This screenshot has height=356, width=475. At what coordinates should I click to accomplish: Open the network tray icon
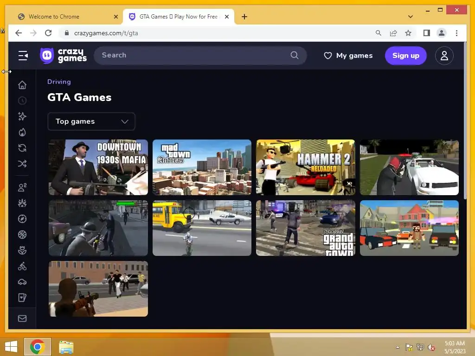click(x=420, y=347)
